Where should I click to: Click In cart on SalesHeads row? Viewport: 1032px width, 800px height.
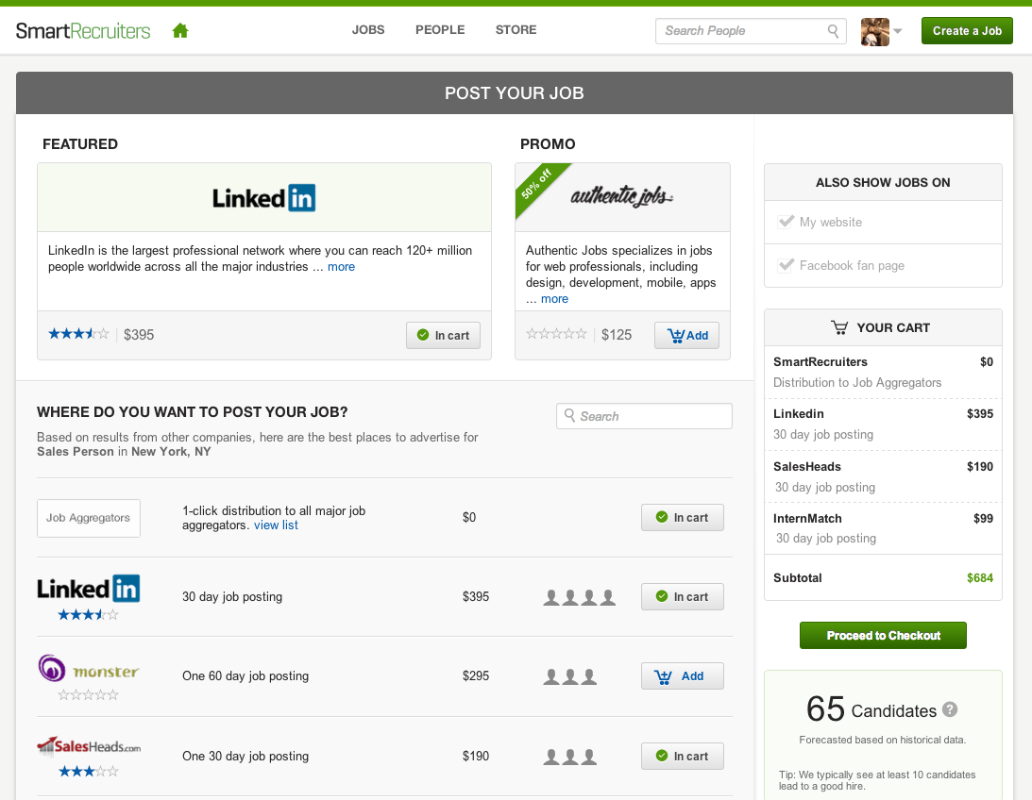pos(683,756)
